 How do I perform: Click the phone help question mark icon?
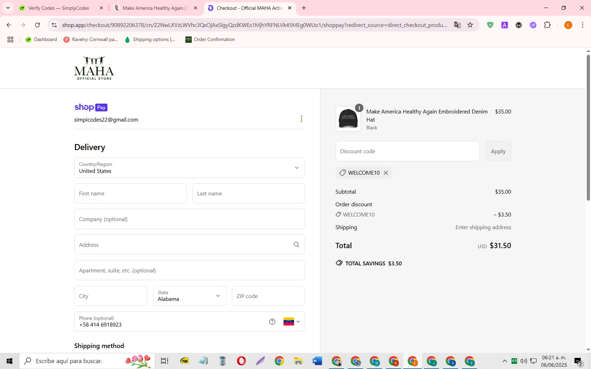click(272, 322)
